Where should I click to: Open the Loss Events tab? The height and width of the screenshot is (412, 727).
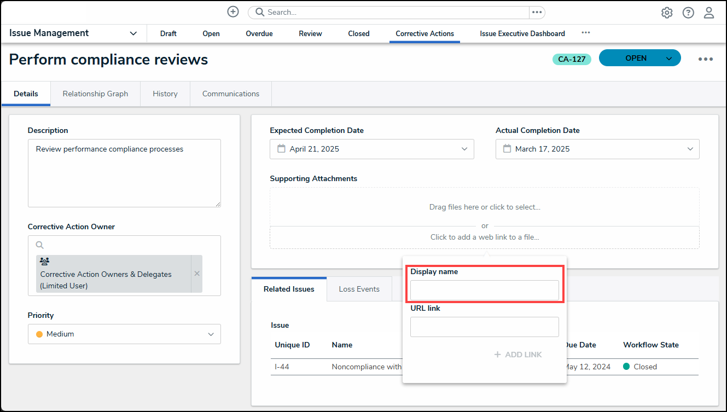(359, 289)
